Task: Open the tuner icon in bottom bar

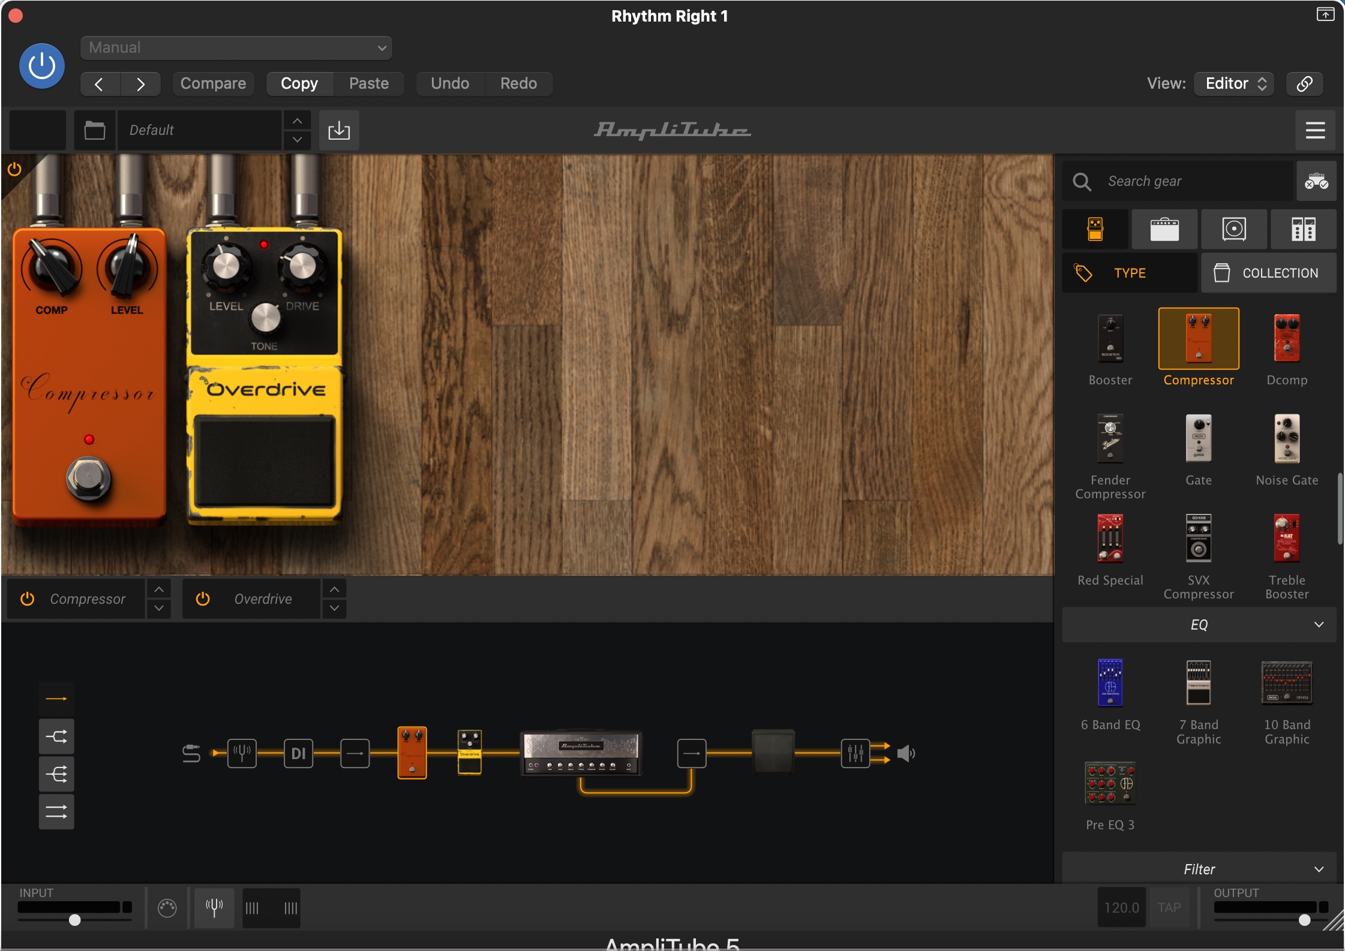Action: [214, 908]
